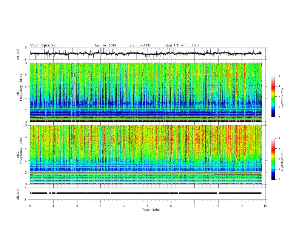The height and width of the screenshot is (231, 299).
Task: Click the '8' kHz tick on ch.1 frequency axis
Action: point(27,75)
